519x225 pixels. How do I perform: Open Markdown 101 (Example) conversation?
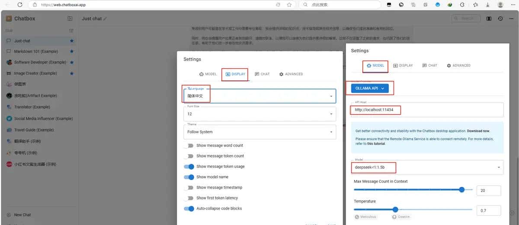click(x=39, y=51)
